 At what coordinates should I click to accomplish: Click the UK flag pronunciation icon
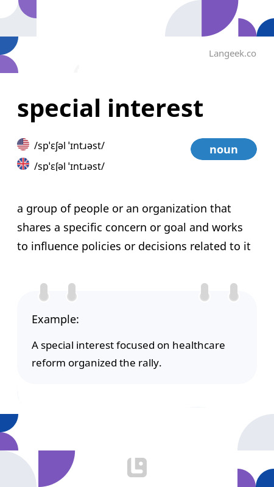23,164
